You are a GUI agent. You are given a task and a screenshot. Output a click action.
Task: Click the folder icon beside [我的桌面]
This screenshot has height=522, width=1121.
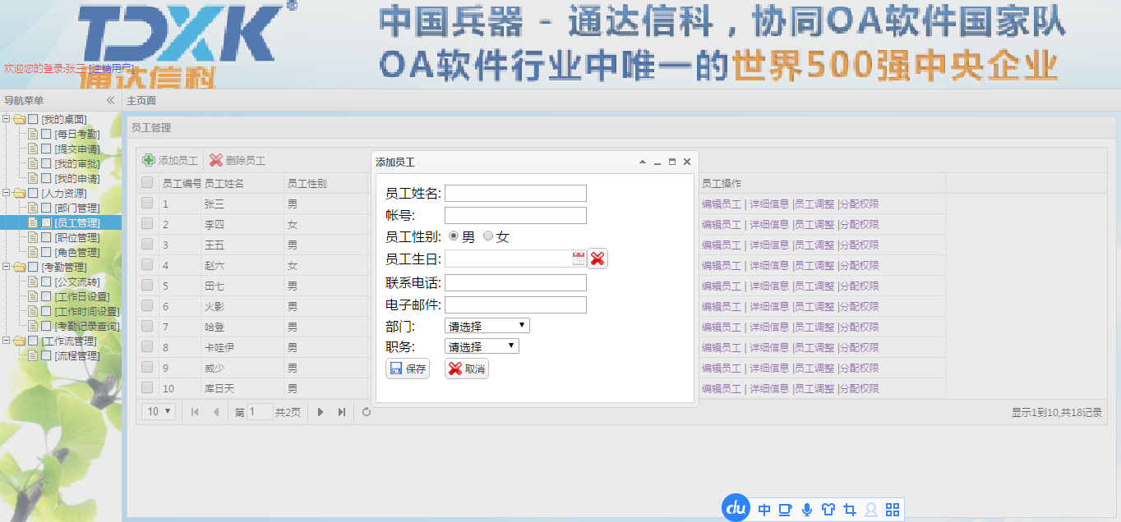tap(20, 120)
